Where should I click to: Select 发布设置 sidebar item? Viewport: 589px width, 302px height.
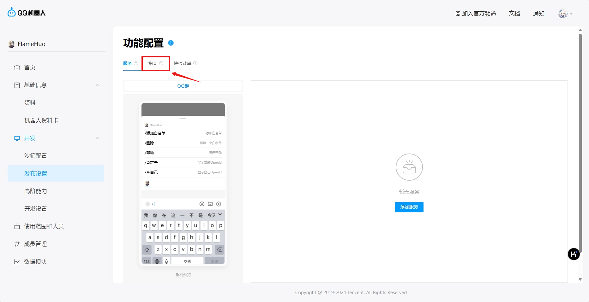click(56, 173)
